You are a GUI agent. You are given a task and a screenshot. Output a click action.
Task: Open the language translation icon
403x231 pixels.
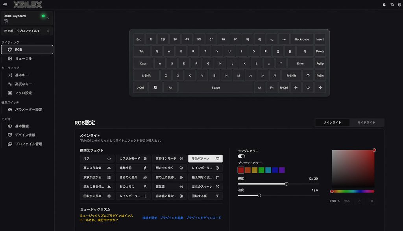pyautogui.click(x=392, y=5)
